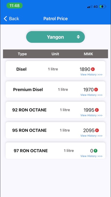
Task: Tap the Back label in header
Action: pos(14,19)
